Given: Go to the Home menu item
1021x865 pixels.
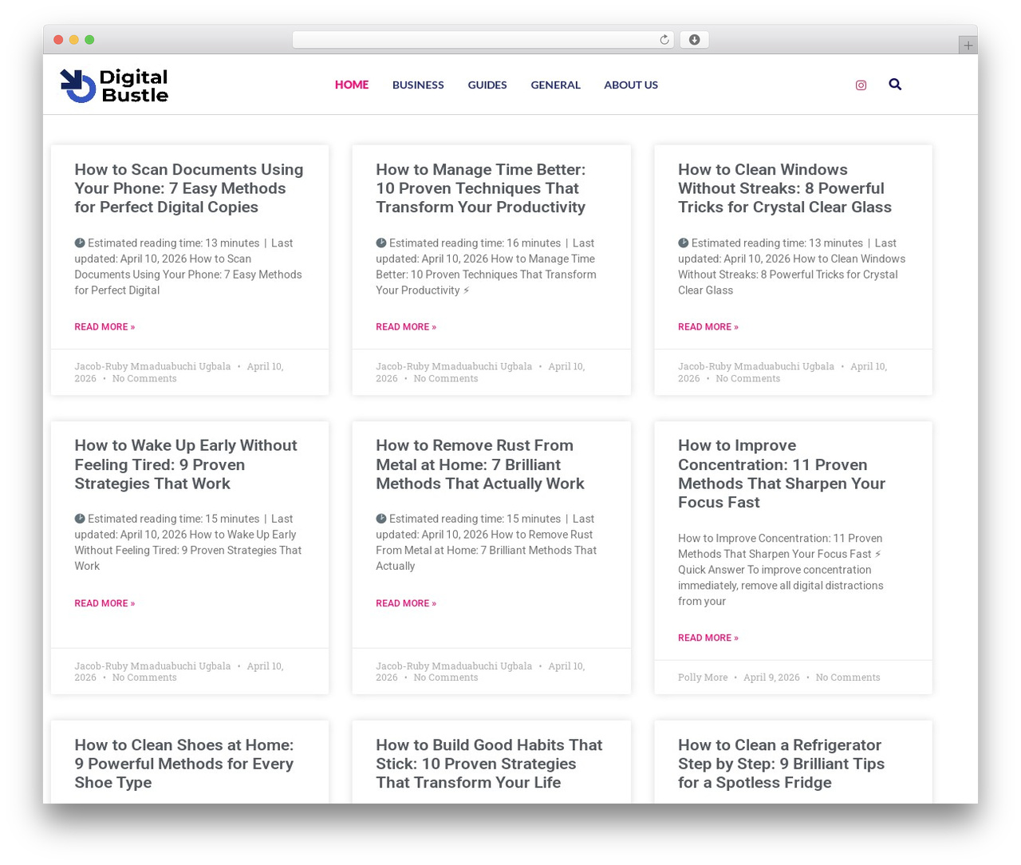Looking at the screenshot, I should 352,85.
